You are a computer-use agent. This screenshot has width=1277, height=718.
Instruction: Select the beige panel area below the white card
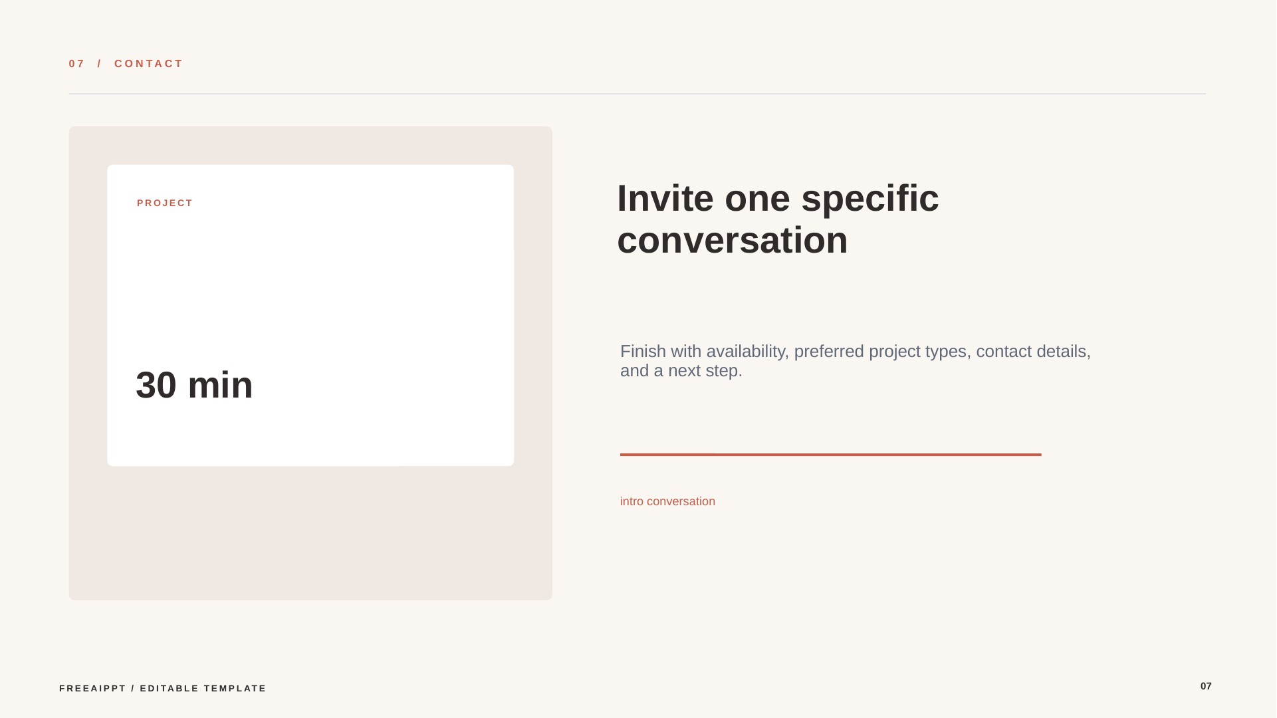point(310,533)
